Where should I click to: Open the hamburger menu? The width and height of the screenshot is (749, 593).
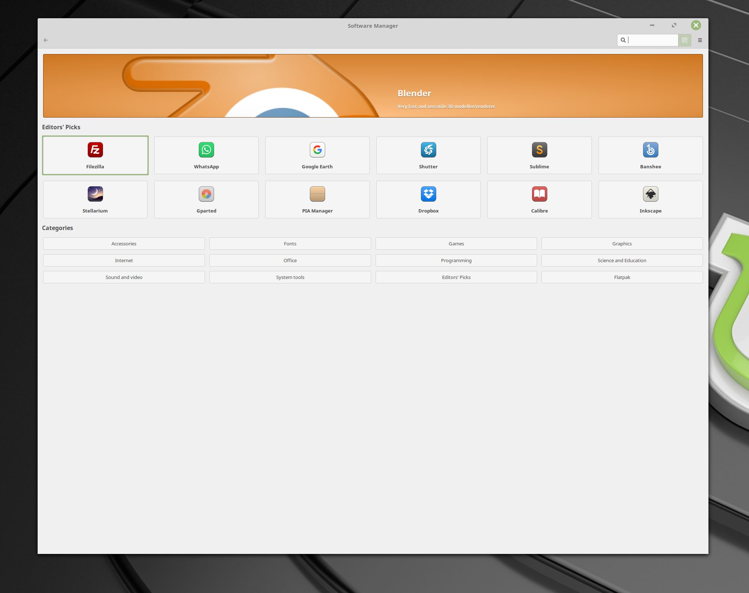(700, 40)
